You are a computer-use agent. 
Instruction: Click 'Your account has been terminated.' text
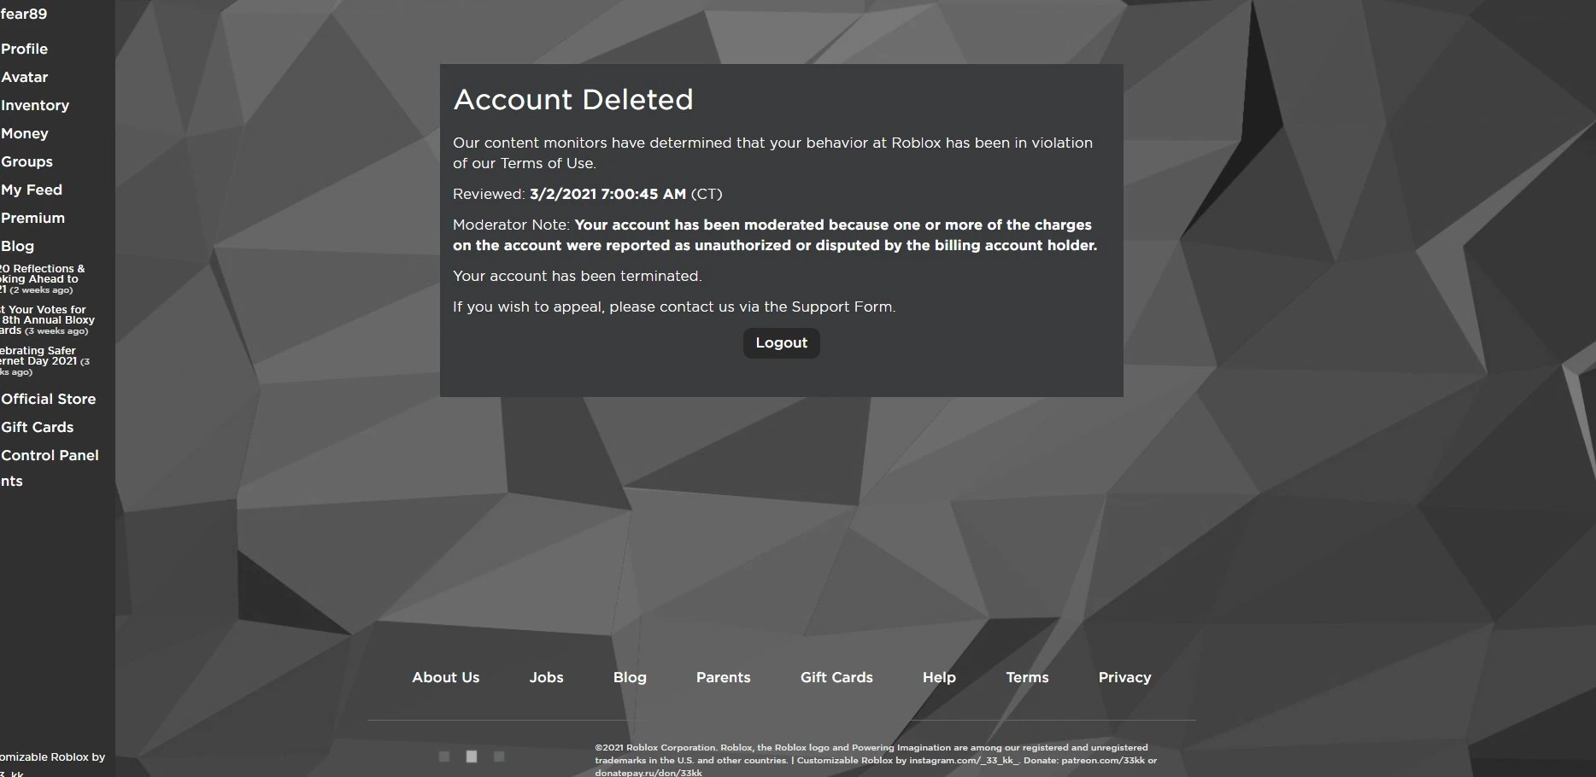[x=577, y=276]
